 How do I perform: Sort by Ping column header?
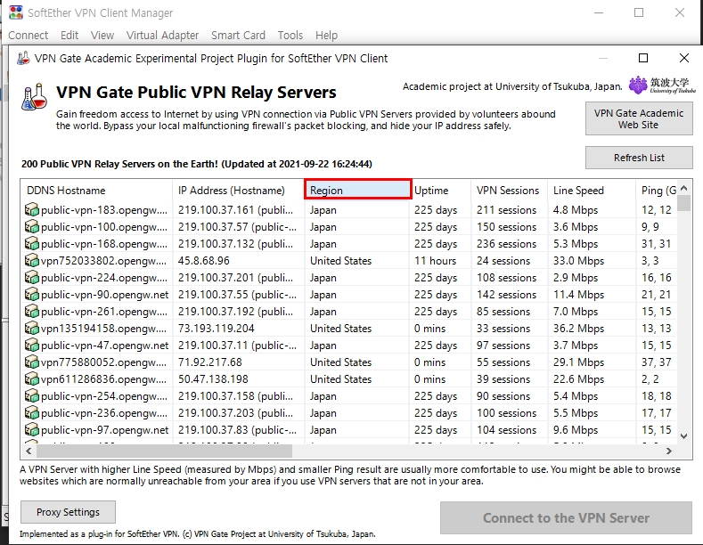(x=658, y=191)
